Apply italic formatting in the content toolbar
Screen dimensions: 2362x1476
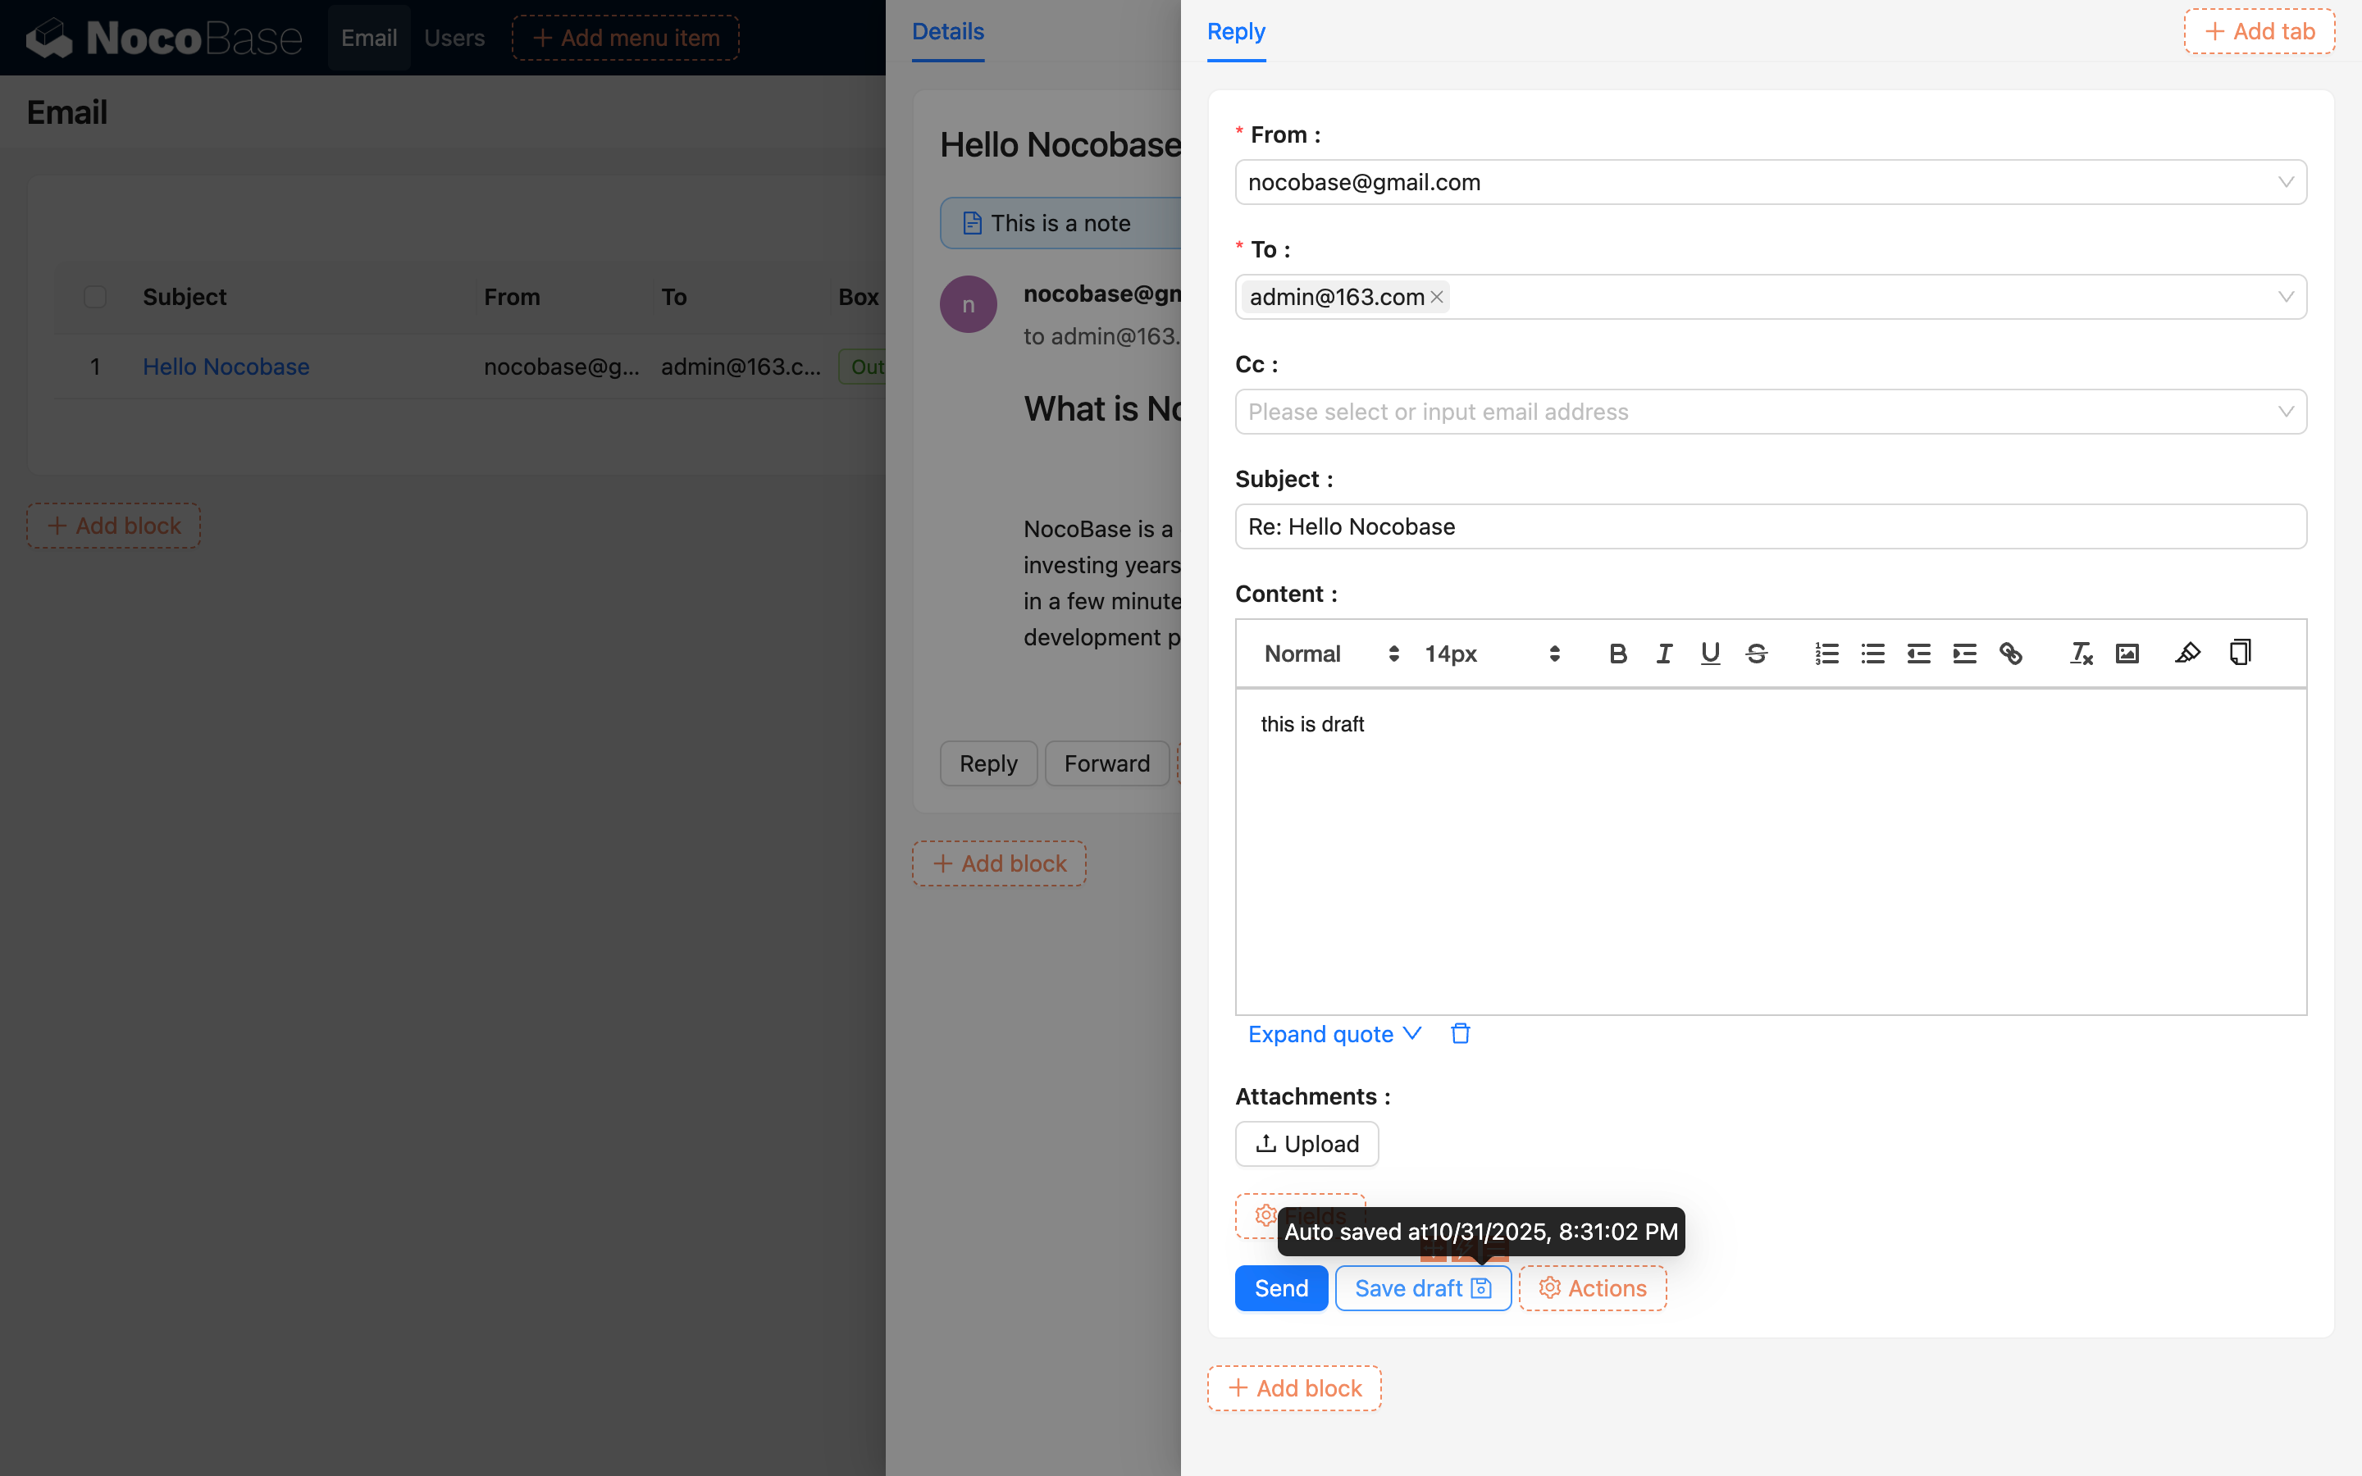click(1664, 654)
